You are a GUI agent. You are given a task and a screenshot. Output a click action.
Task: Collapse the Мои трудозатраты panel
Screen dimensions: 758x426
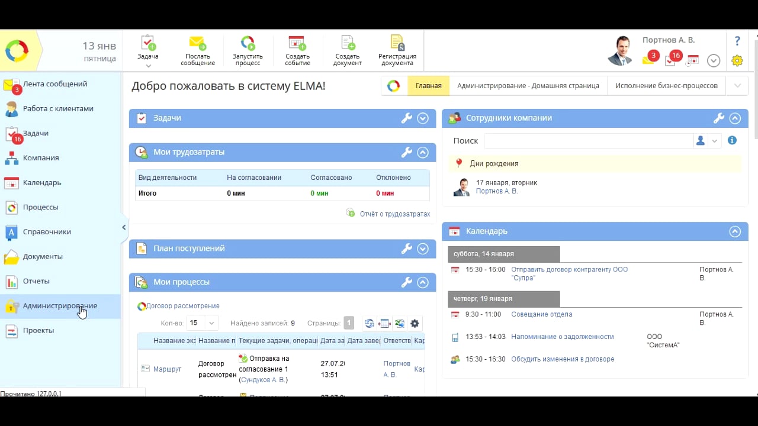coord(423,152)
